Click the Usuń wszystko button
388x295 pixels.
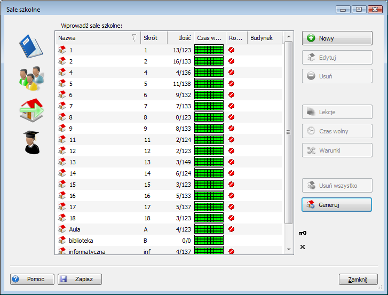(337, 186)
